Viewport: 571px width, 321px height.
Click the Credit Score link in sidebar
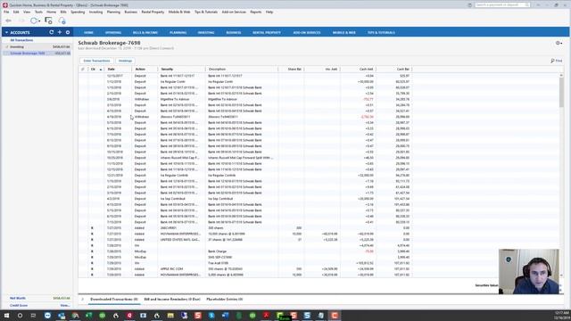19,305
